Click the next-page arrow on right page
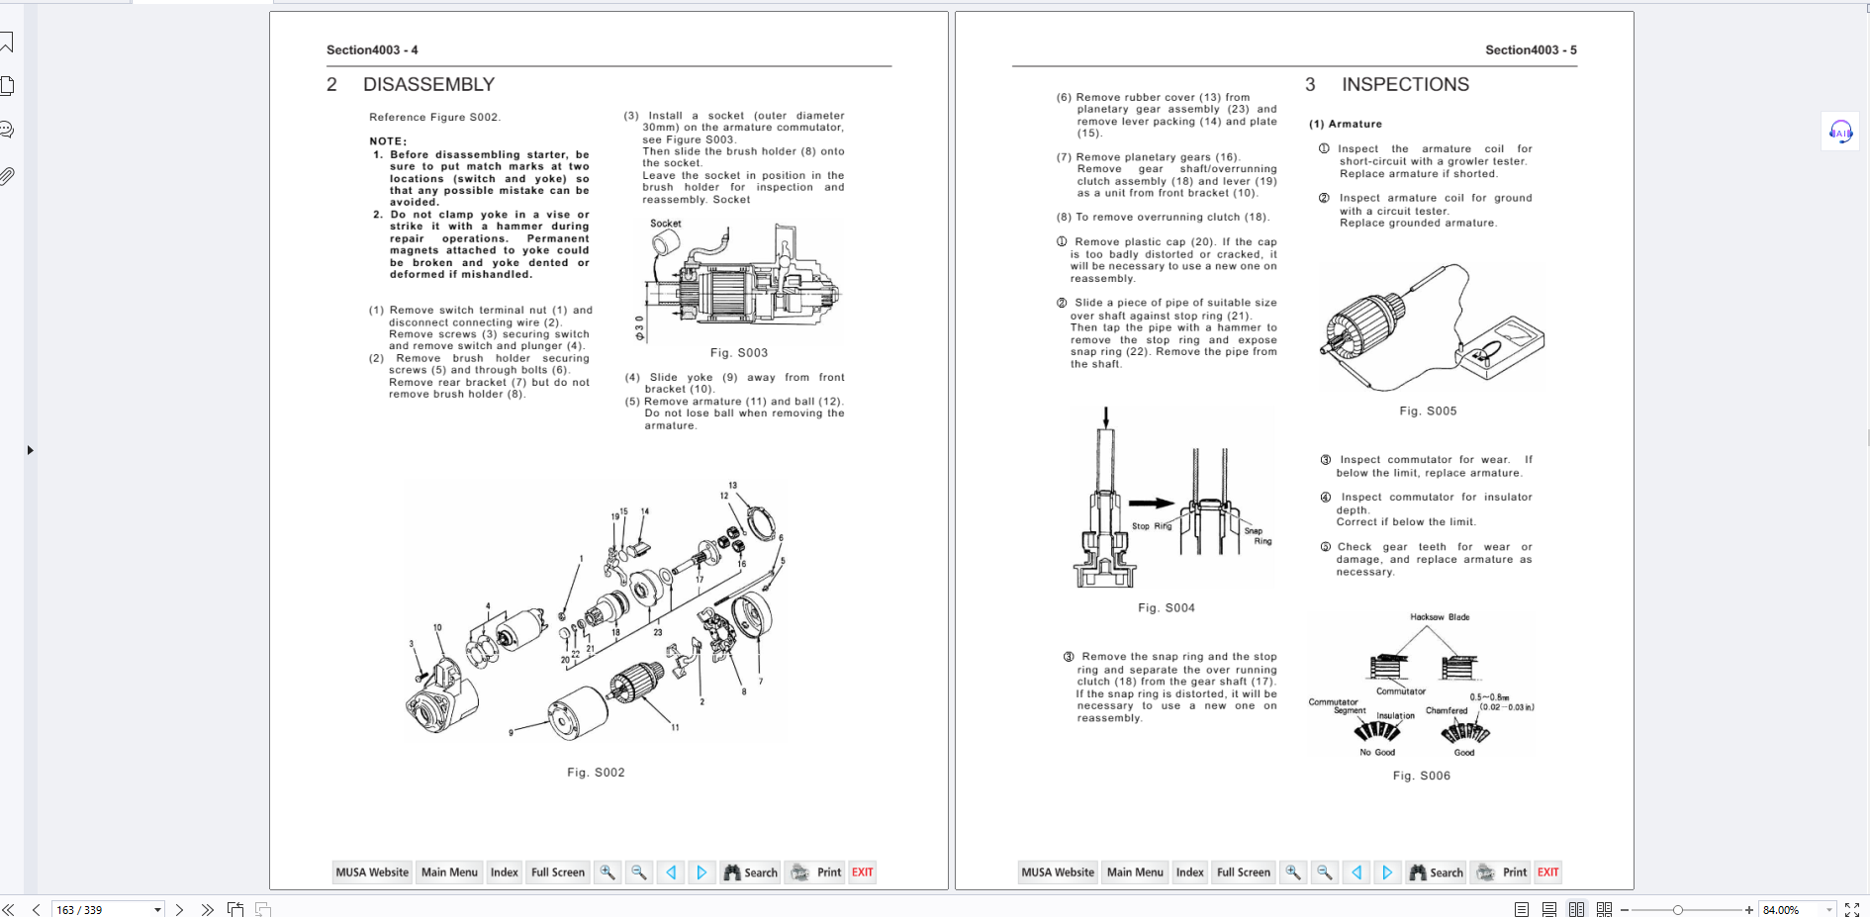The height and width of the screenshot is (917, 1870). pyautogui.click(x=1387, y=872)
